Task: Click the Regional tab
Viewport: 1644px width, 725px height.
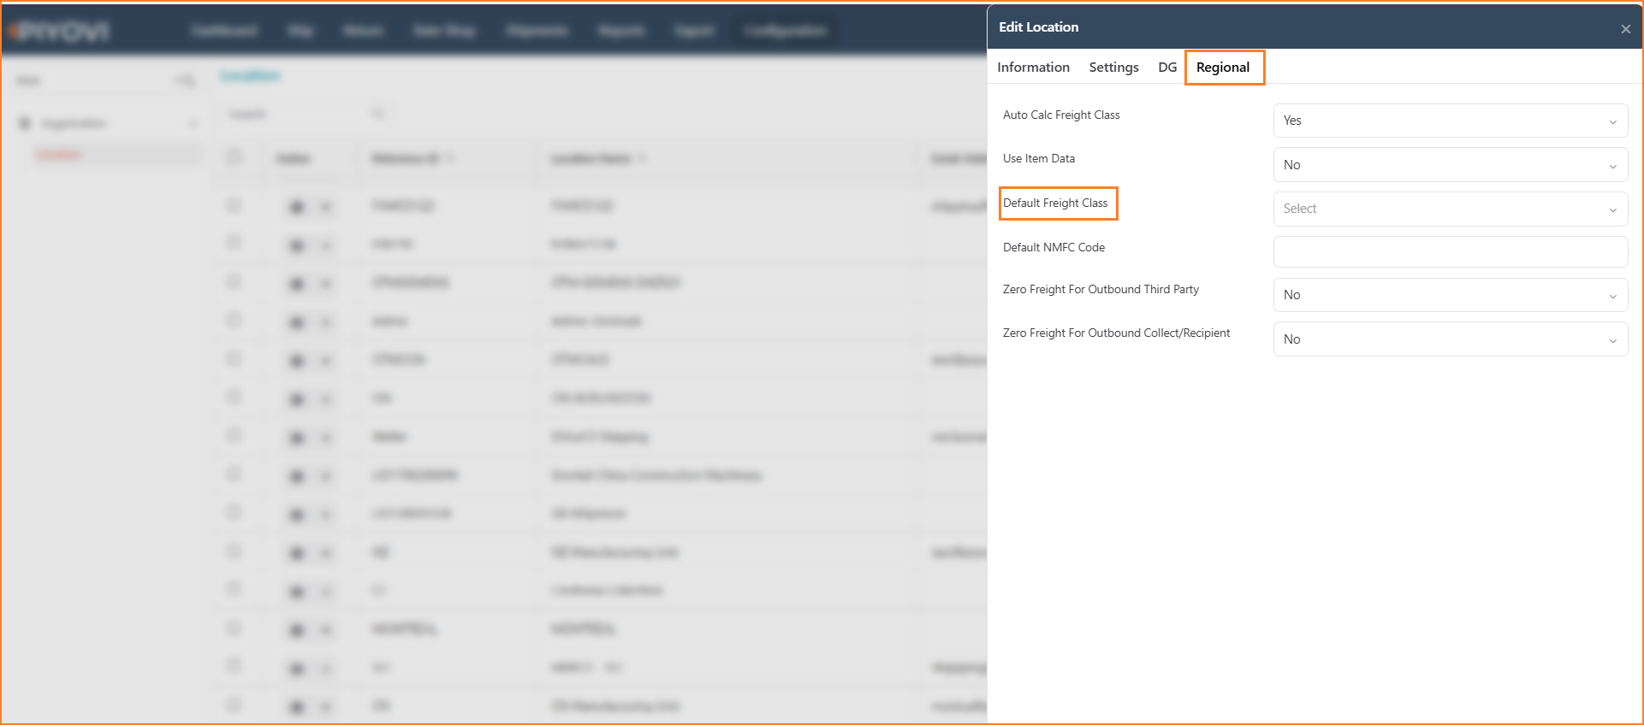Action: [1223, 67]
